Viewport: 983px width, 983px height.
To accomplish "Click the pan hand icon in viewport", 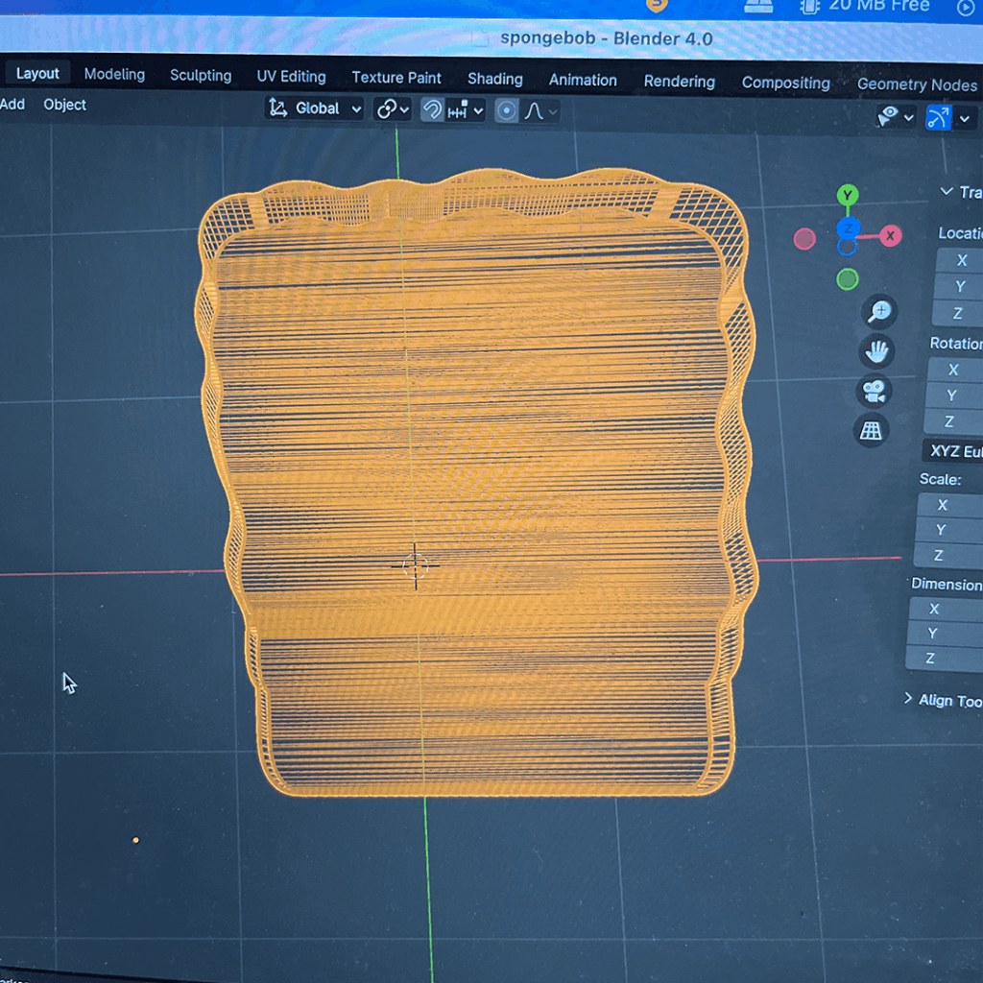I will pos(875,351).
